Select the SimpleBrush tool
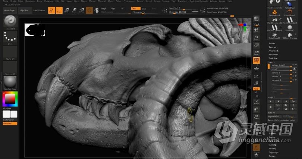This screenshot has width=302, height=159. [274, 13]
